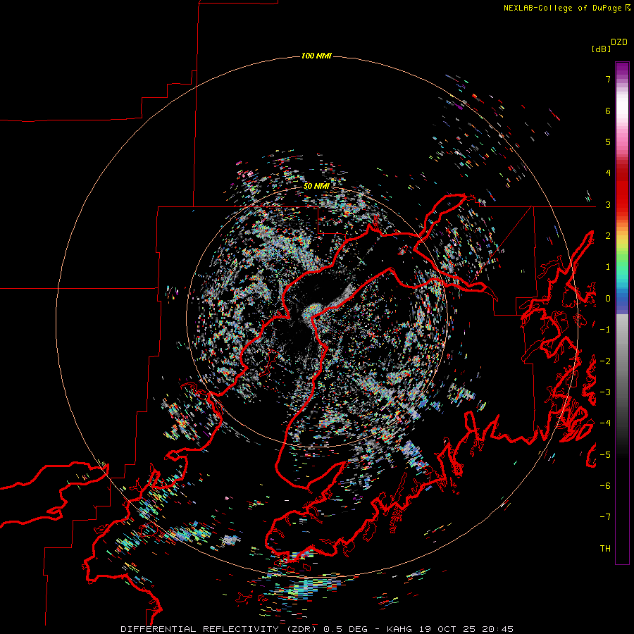Click the DZD product label above the color scale
This screenshot has width=634, height=634.
click(619, 42)
